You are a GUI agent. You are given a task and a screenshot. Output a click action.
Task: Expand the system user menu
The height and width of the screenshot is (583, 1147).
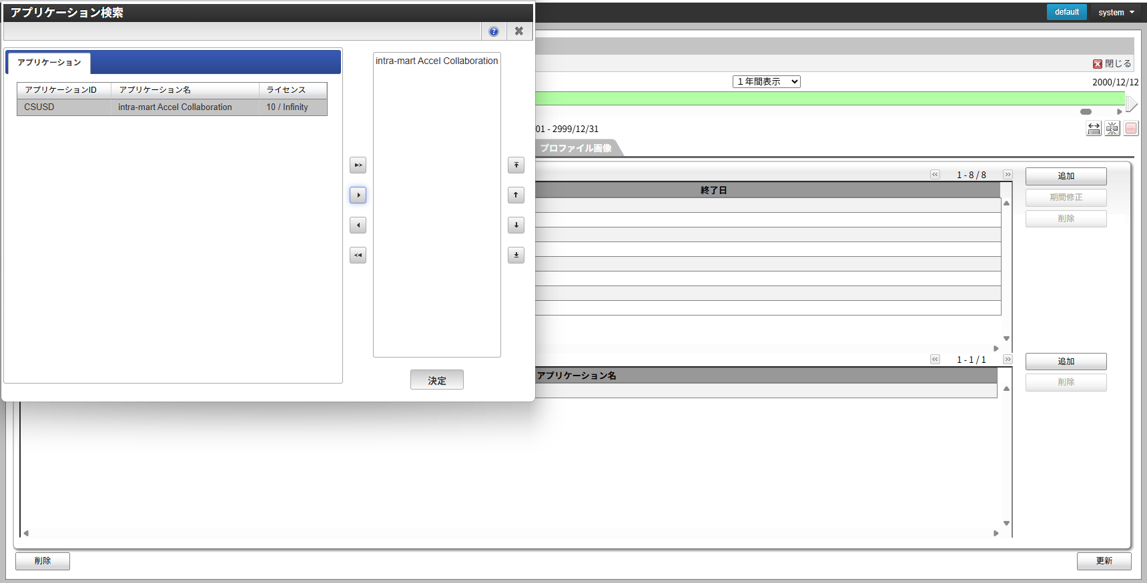1116,12
